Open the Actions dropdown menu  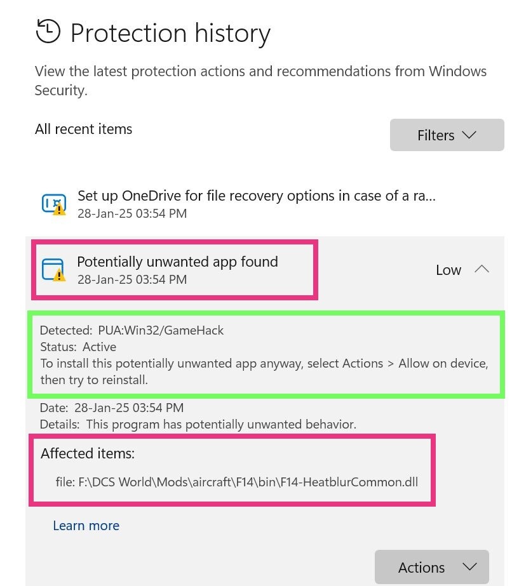(432, 567)
